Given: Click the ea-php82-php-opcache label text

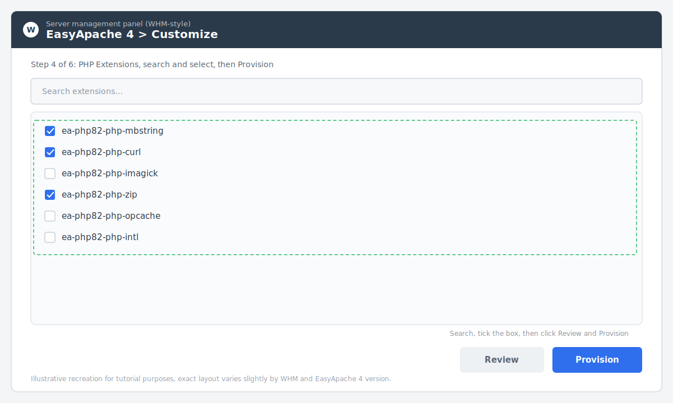Looking at the screenshot, I should (111, 216).
